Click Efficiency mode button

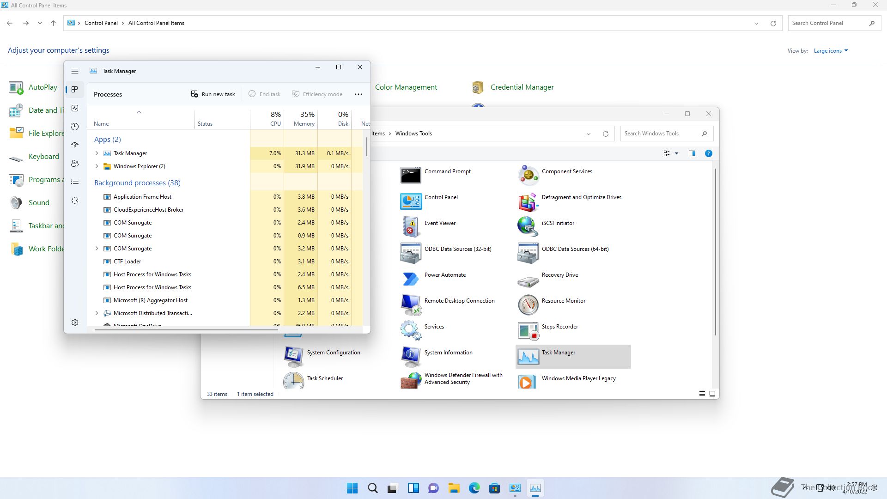pos(317,94)
